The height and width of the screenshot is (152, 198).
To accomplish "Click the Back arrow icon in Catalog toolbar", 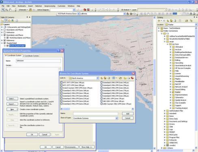I will (x=159, y=21).
